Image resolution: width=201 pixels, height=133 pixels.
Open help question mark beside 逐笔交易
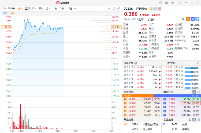[136, 63]
